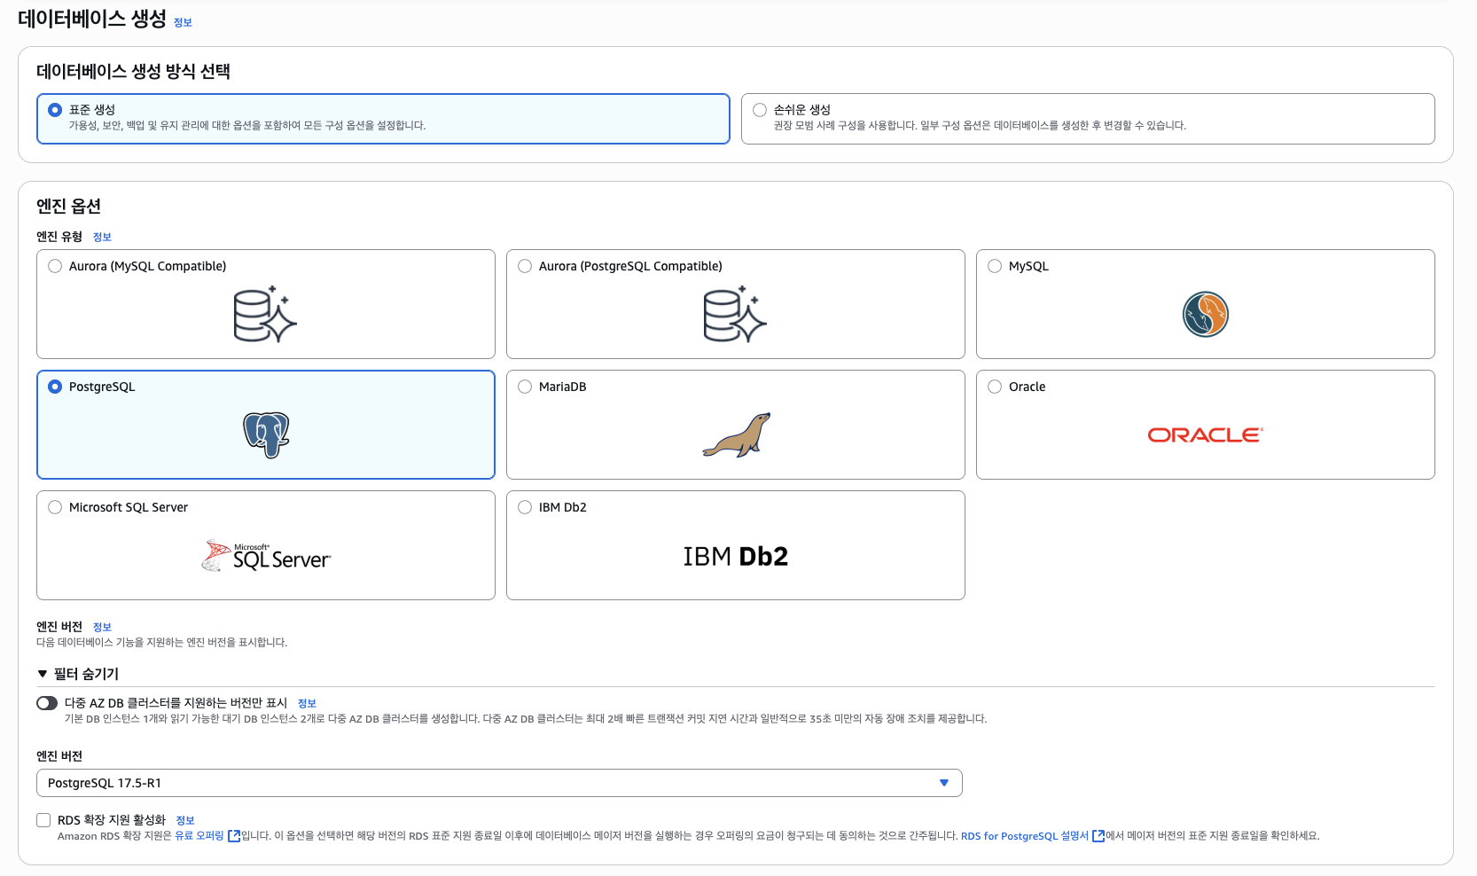Choose the MySQL engine radio button
The width and height of the screenshot is (1477, 876).
(995, 266)
